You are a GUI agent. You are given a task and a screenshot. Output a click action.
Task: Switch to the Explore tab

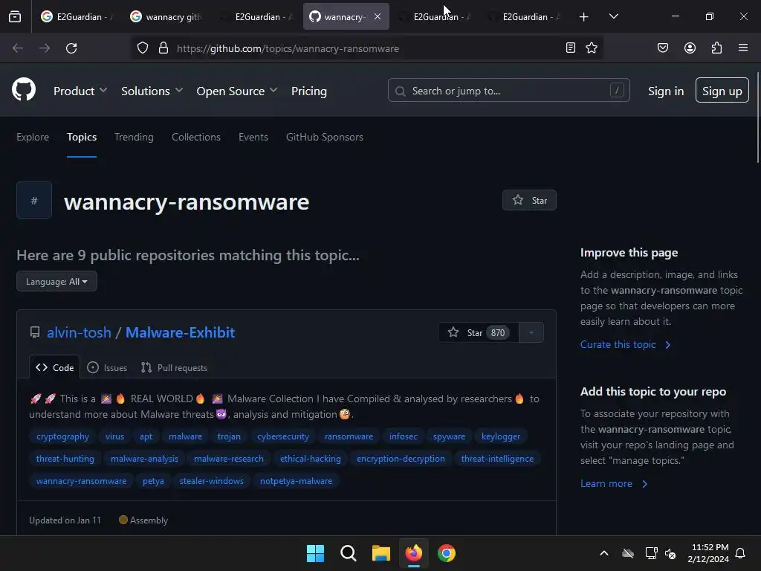point(33,137)
